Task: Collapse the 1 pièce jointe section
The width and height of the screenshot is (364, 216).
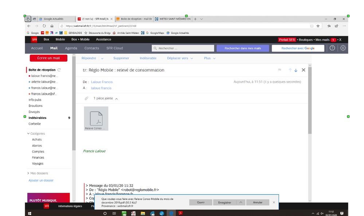Action: tap(117, 99)
